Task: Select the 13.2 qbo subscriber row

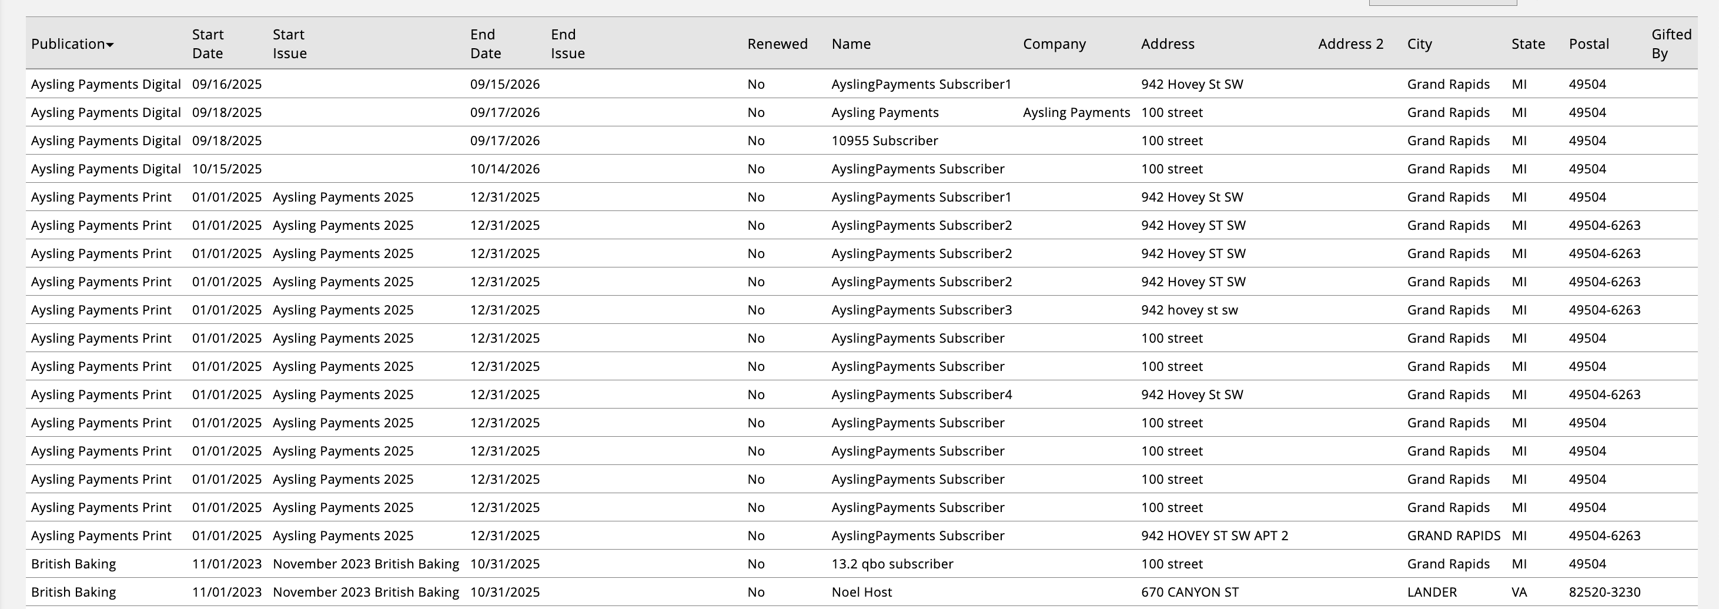Action: (891, 564)
